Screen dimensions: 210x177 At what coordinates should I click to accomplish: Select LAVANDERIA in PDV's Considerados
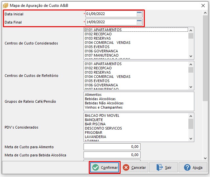(x=136, y=137)
